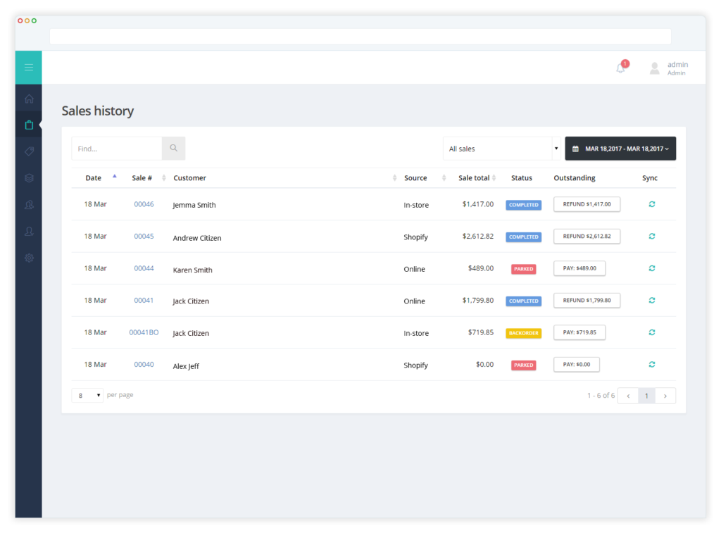The width and height of the screenshot is (721, 533).
Task: Open sale number 00040 link
Action: [x=144, y=364]
